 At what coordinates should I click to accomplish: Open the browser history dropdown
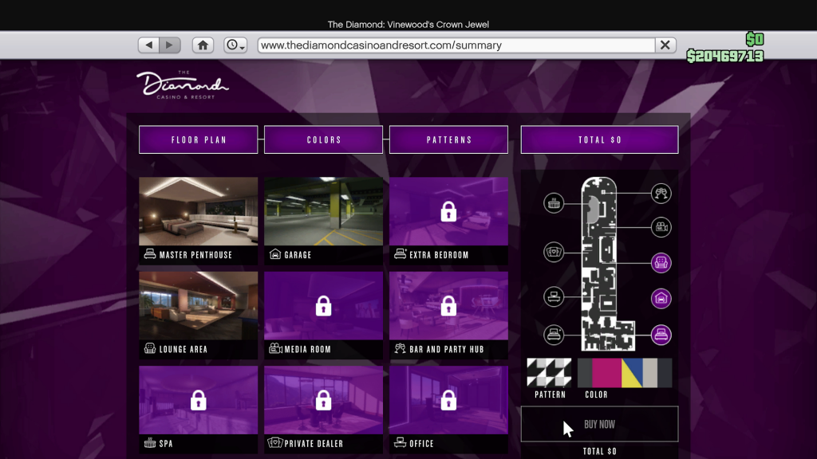tap(235, 45)
